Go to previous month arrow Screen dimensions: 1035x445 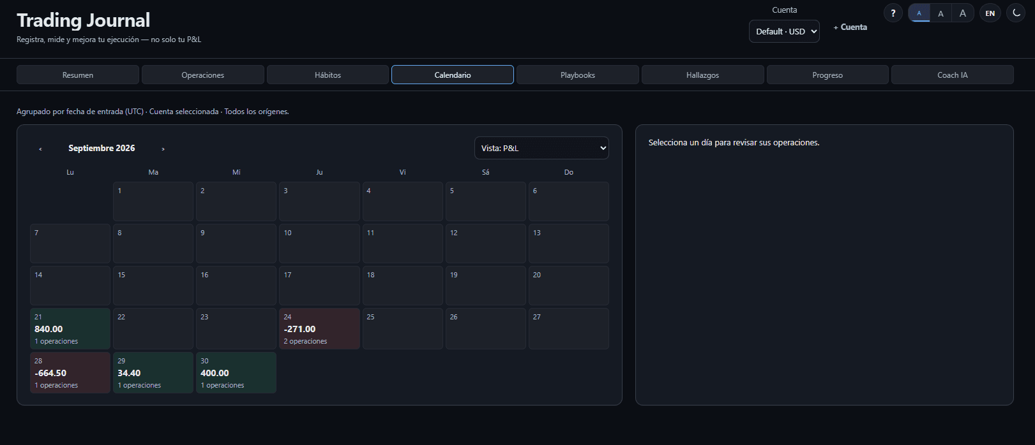coord(40,149)
